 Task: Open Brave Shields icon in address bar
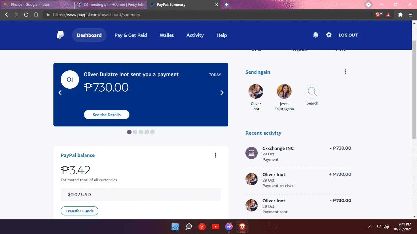[x=379, y=14]
